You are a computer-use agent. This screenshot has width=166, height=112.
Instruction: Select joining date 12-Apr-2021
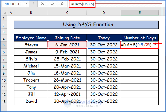(67, 94)
